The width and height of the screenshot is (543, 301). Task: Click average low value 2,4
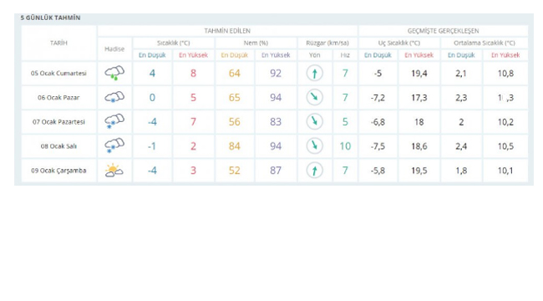tap(461, 146)
